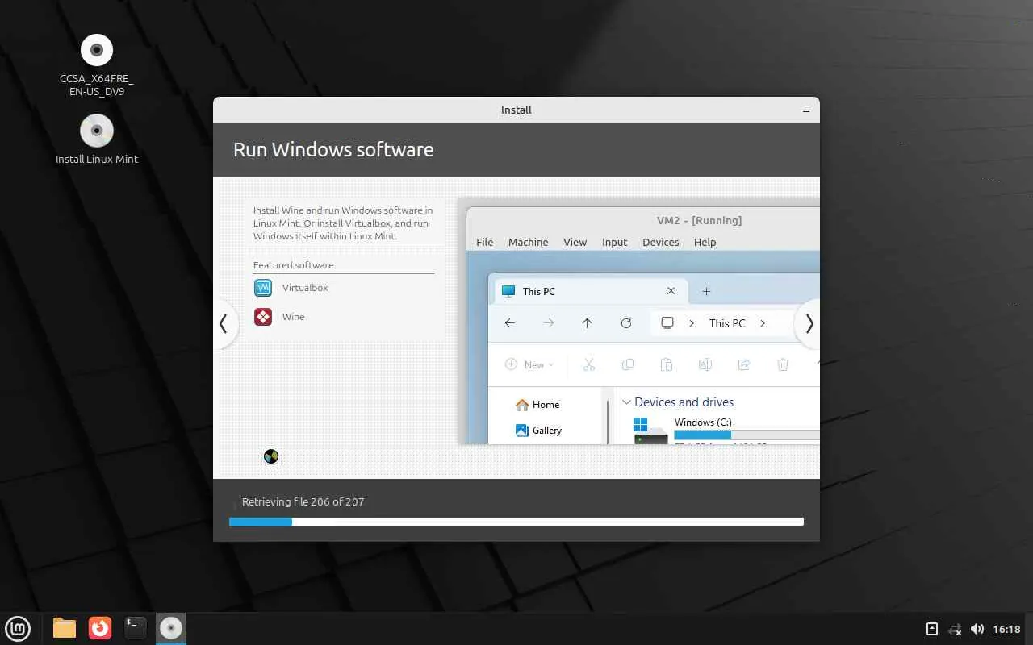Click the monitor icon in the This PC address bar
This screenshot has height=645, width=1033.
(667, 323)
